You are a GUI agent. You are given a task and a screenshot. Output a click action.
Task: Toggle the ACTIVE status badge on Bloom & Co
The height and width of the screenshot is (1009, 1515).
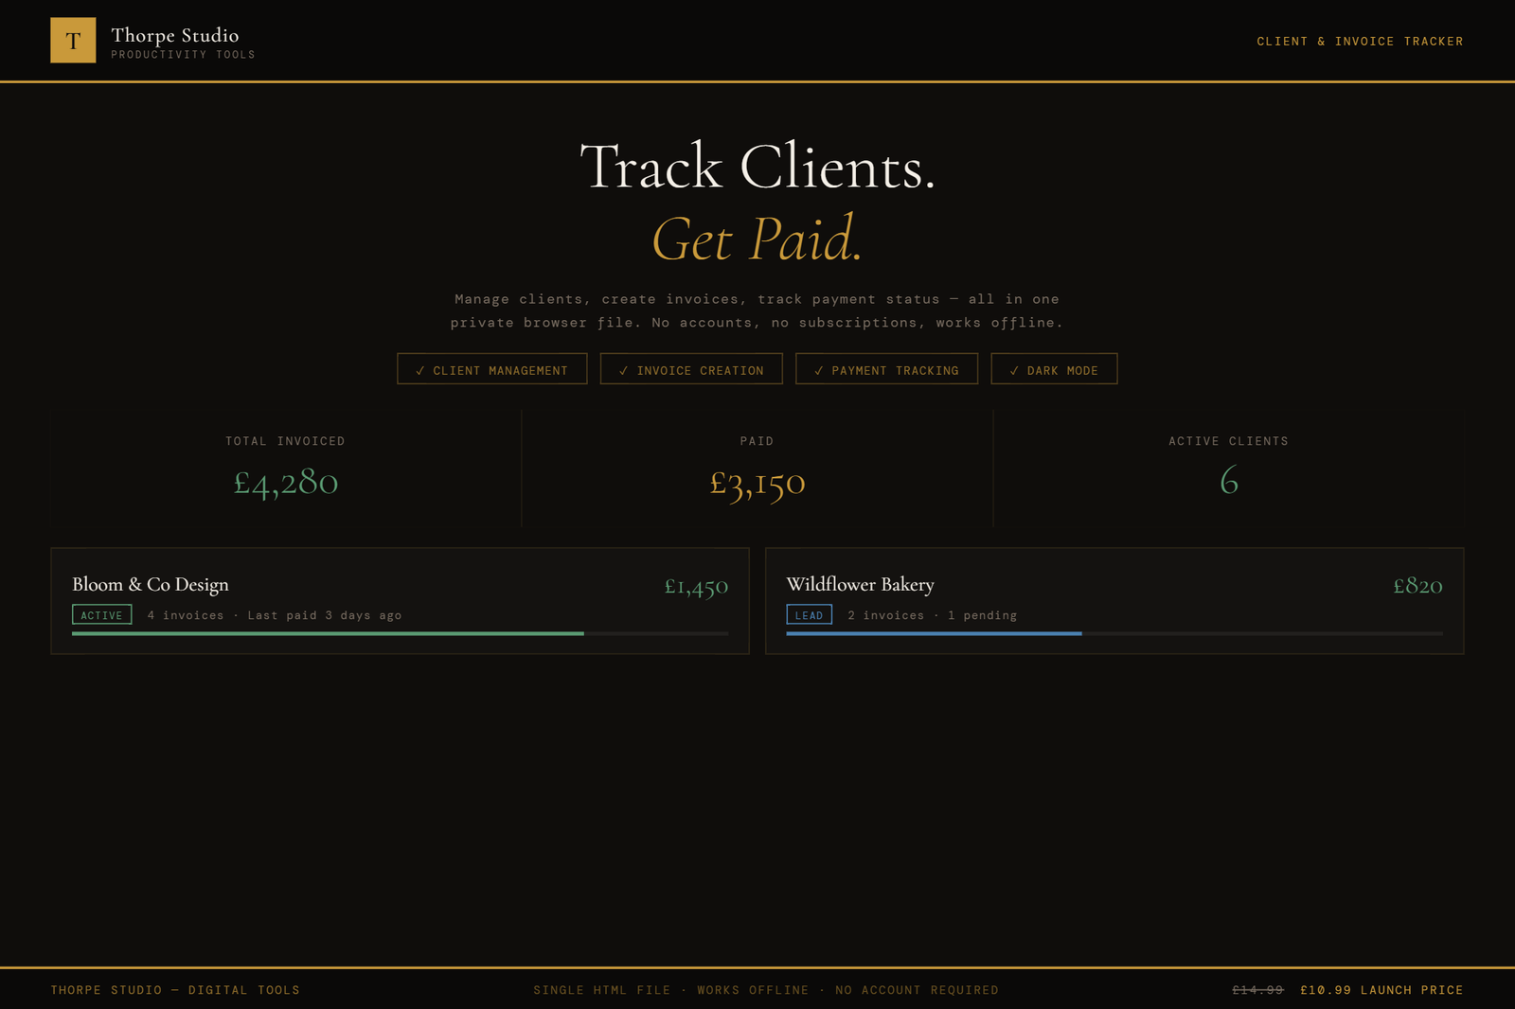(x=101, y=614)
